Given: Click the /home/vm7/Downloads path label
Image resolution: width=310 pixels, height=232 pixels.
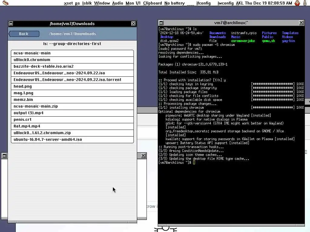Looking at the screenshot, I should coord(72,34).
